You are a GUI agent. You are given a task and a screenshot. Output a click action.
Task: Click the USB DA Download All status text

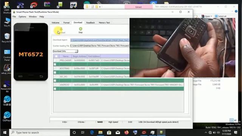pos(158,122)
